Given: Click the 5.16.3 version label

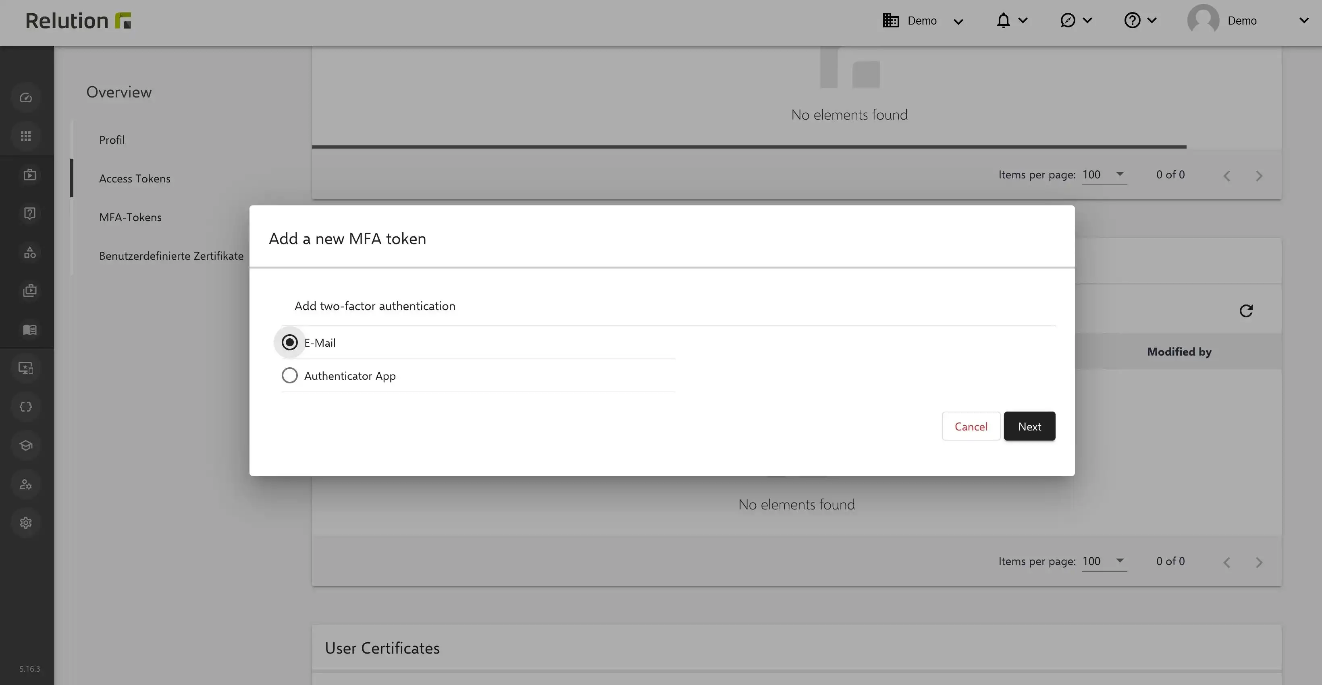Looking at the screenshot, I should pyautogui.click(x=30, y=669).
